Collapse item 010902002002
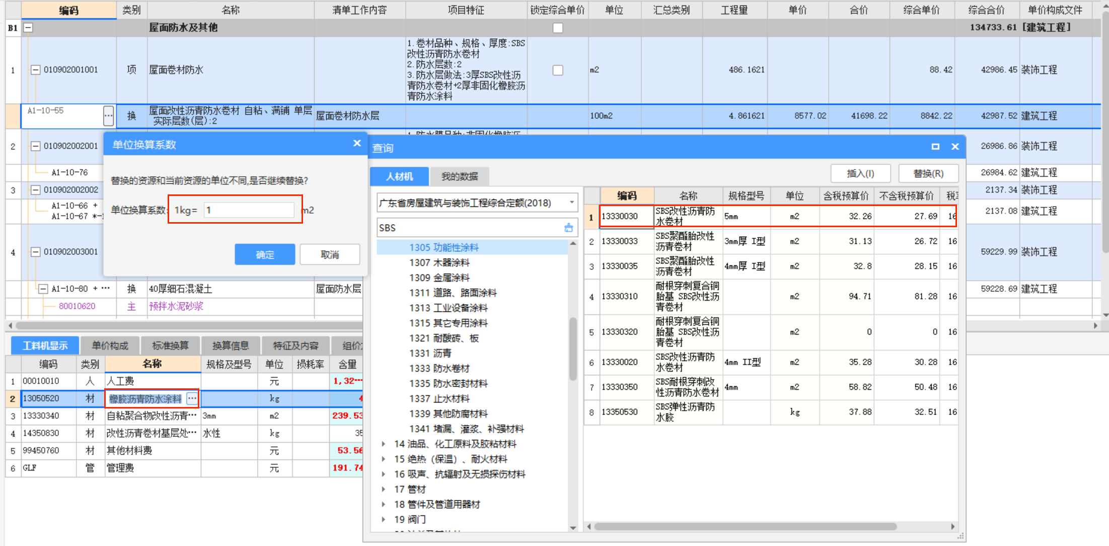1109x546 pixels. click(35, 190)
